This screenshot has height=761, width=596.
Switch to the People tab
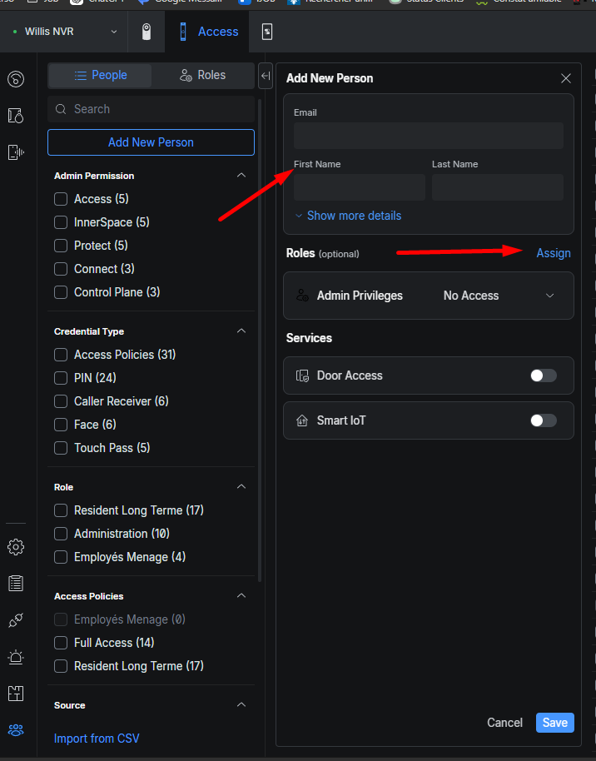pyautogui.click(x=101, y=75)
